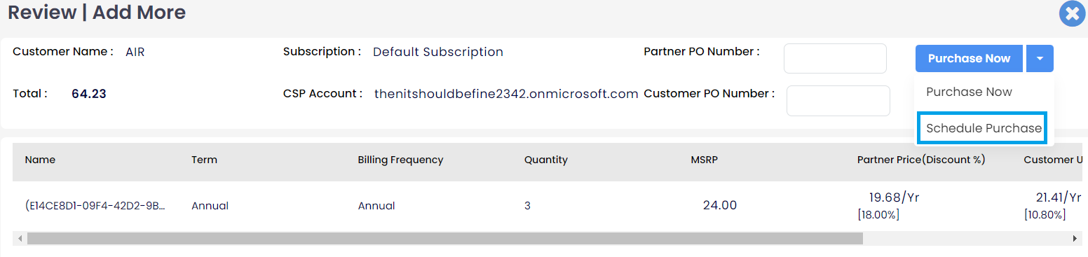This screenshot has height=257, width=1088.
Task: Click the MSRP column header
Action: point(704,160)
